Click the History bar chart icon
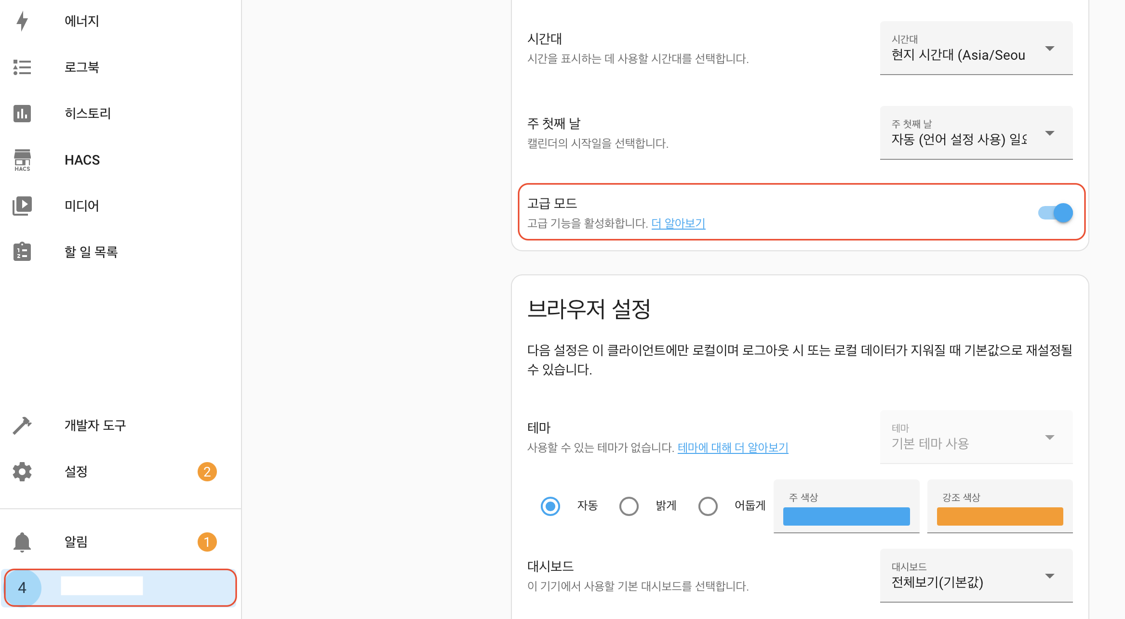Viewport: 1125px width, 619px height. point(22,114)
